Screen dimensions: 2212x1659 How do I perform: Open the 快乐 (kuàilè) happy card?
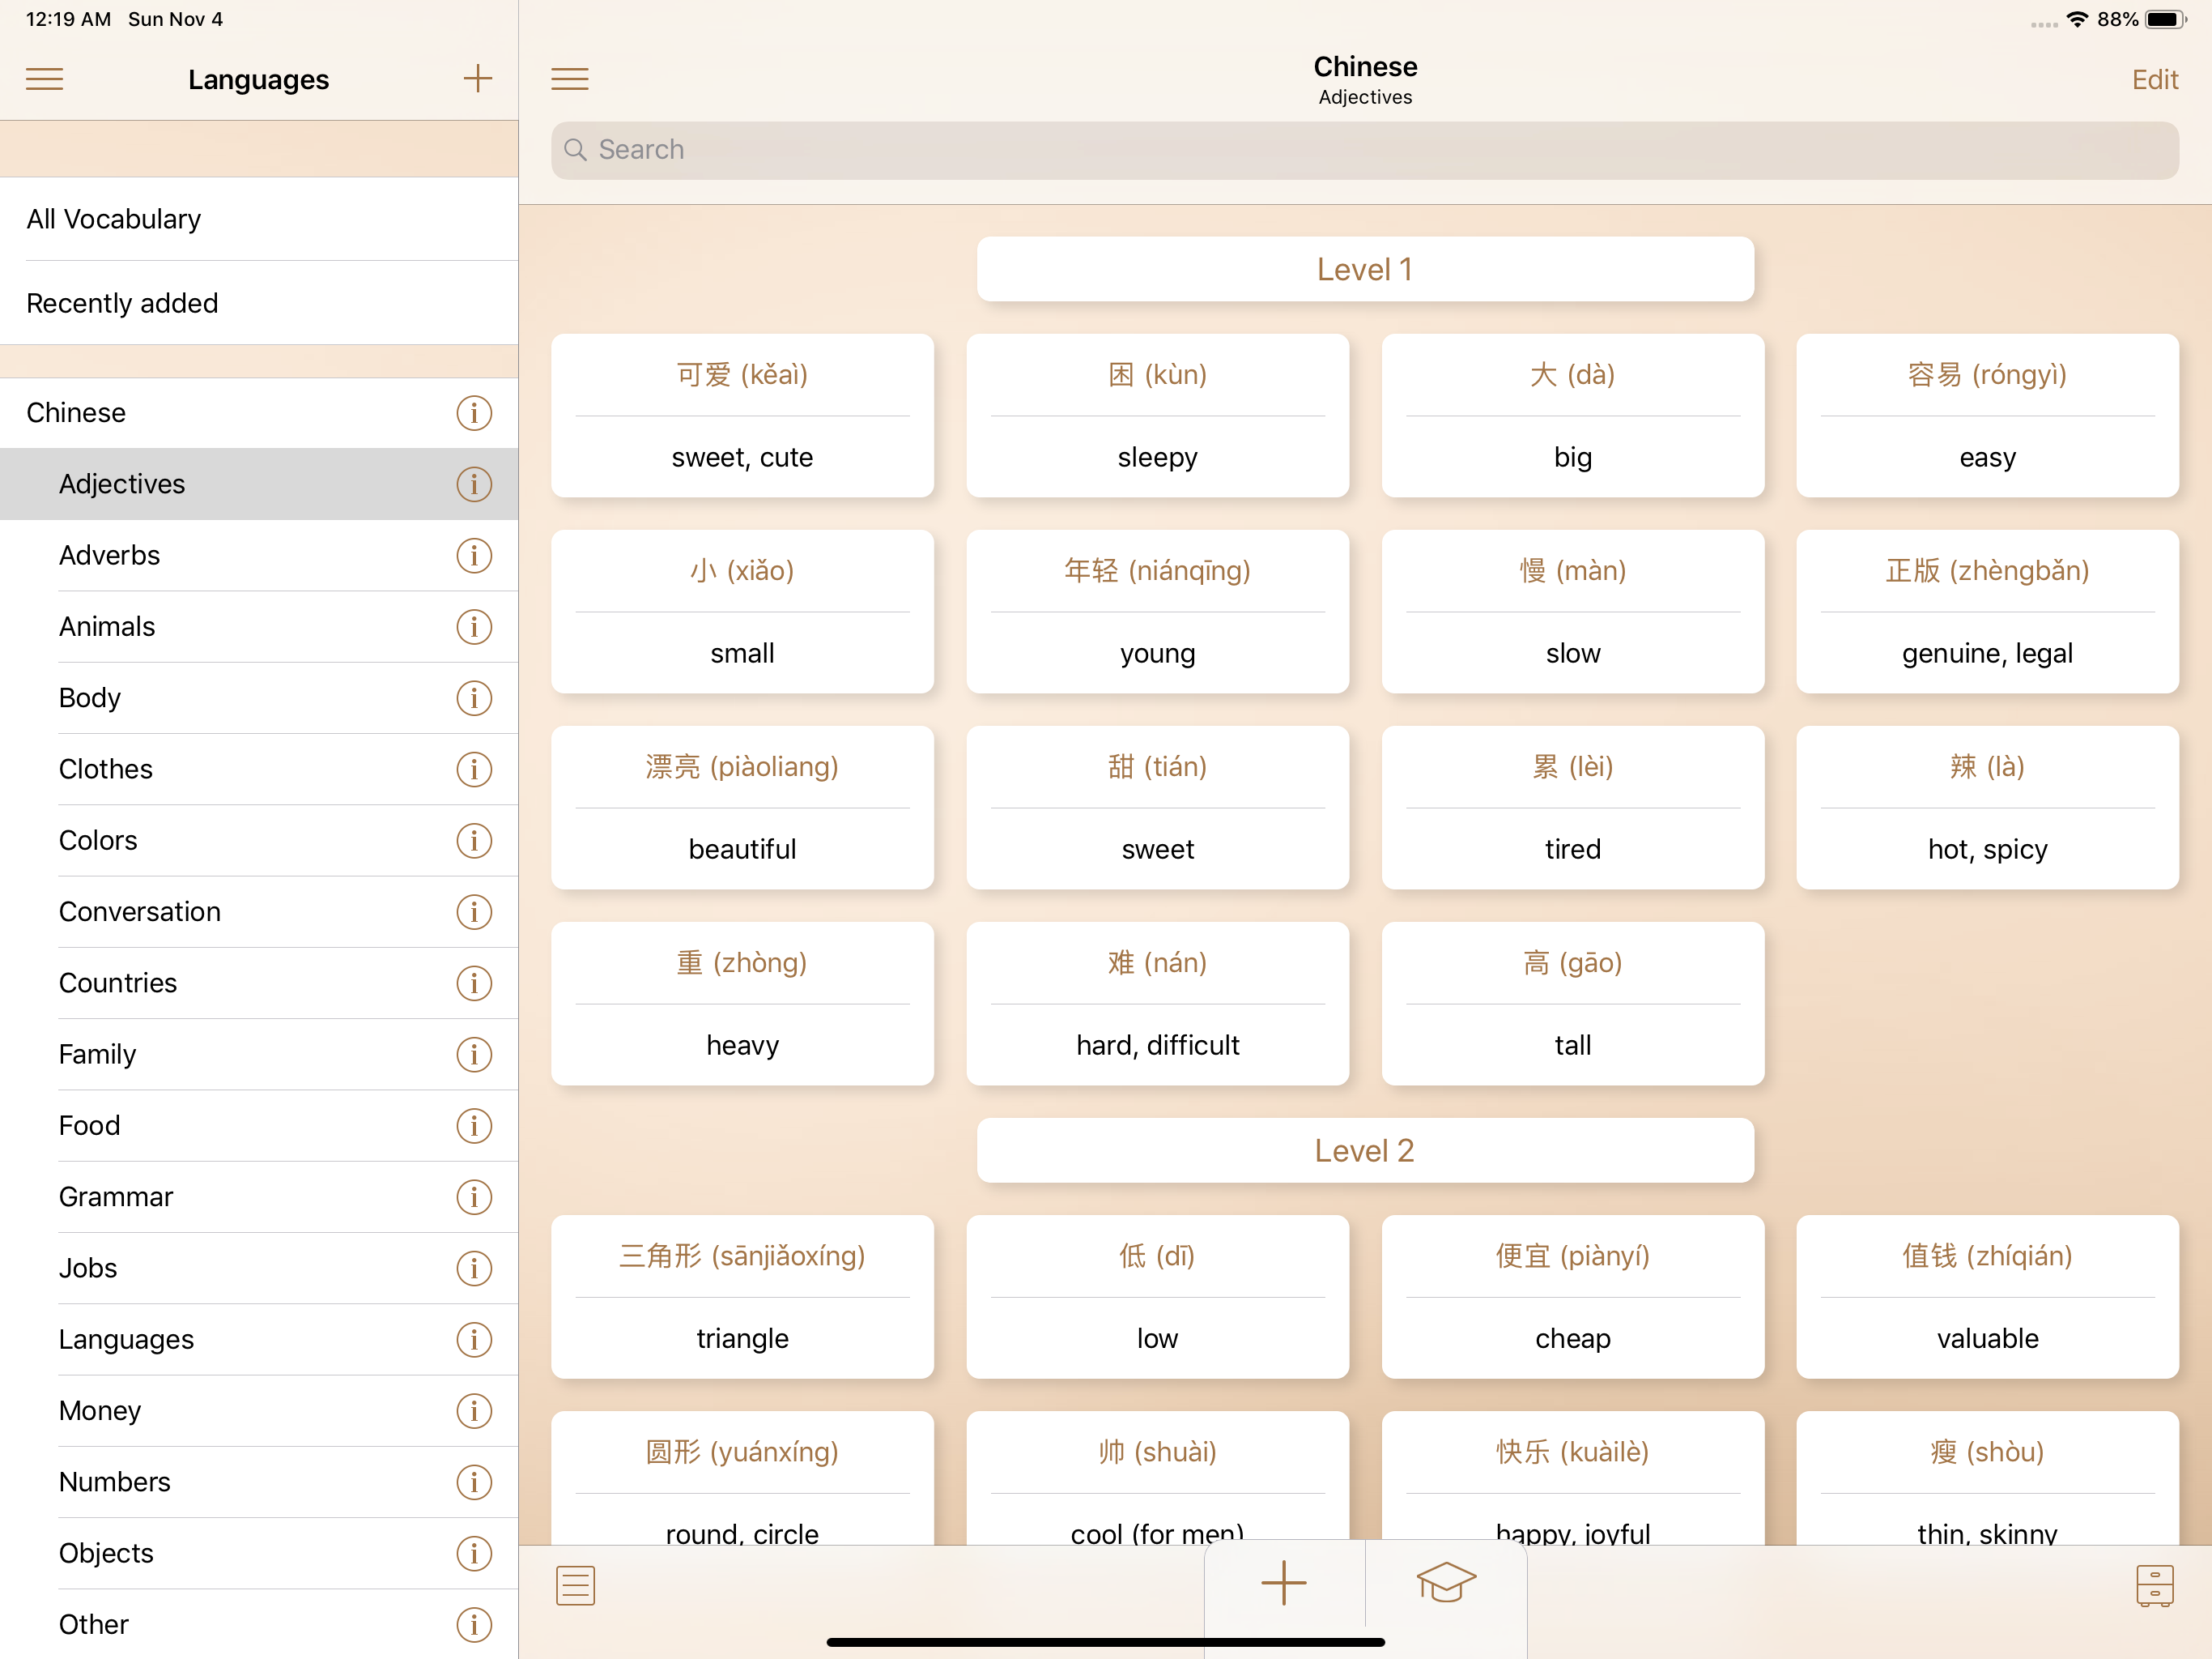1573,1479
